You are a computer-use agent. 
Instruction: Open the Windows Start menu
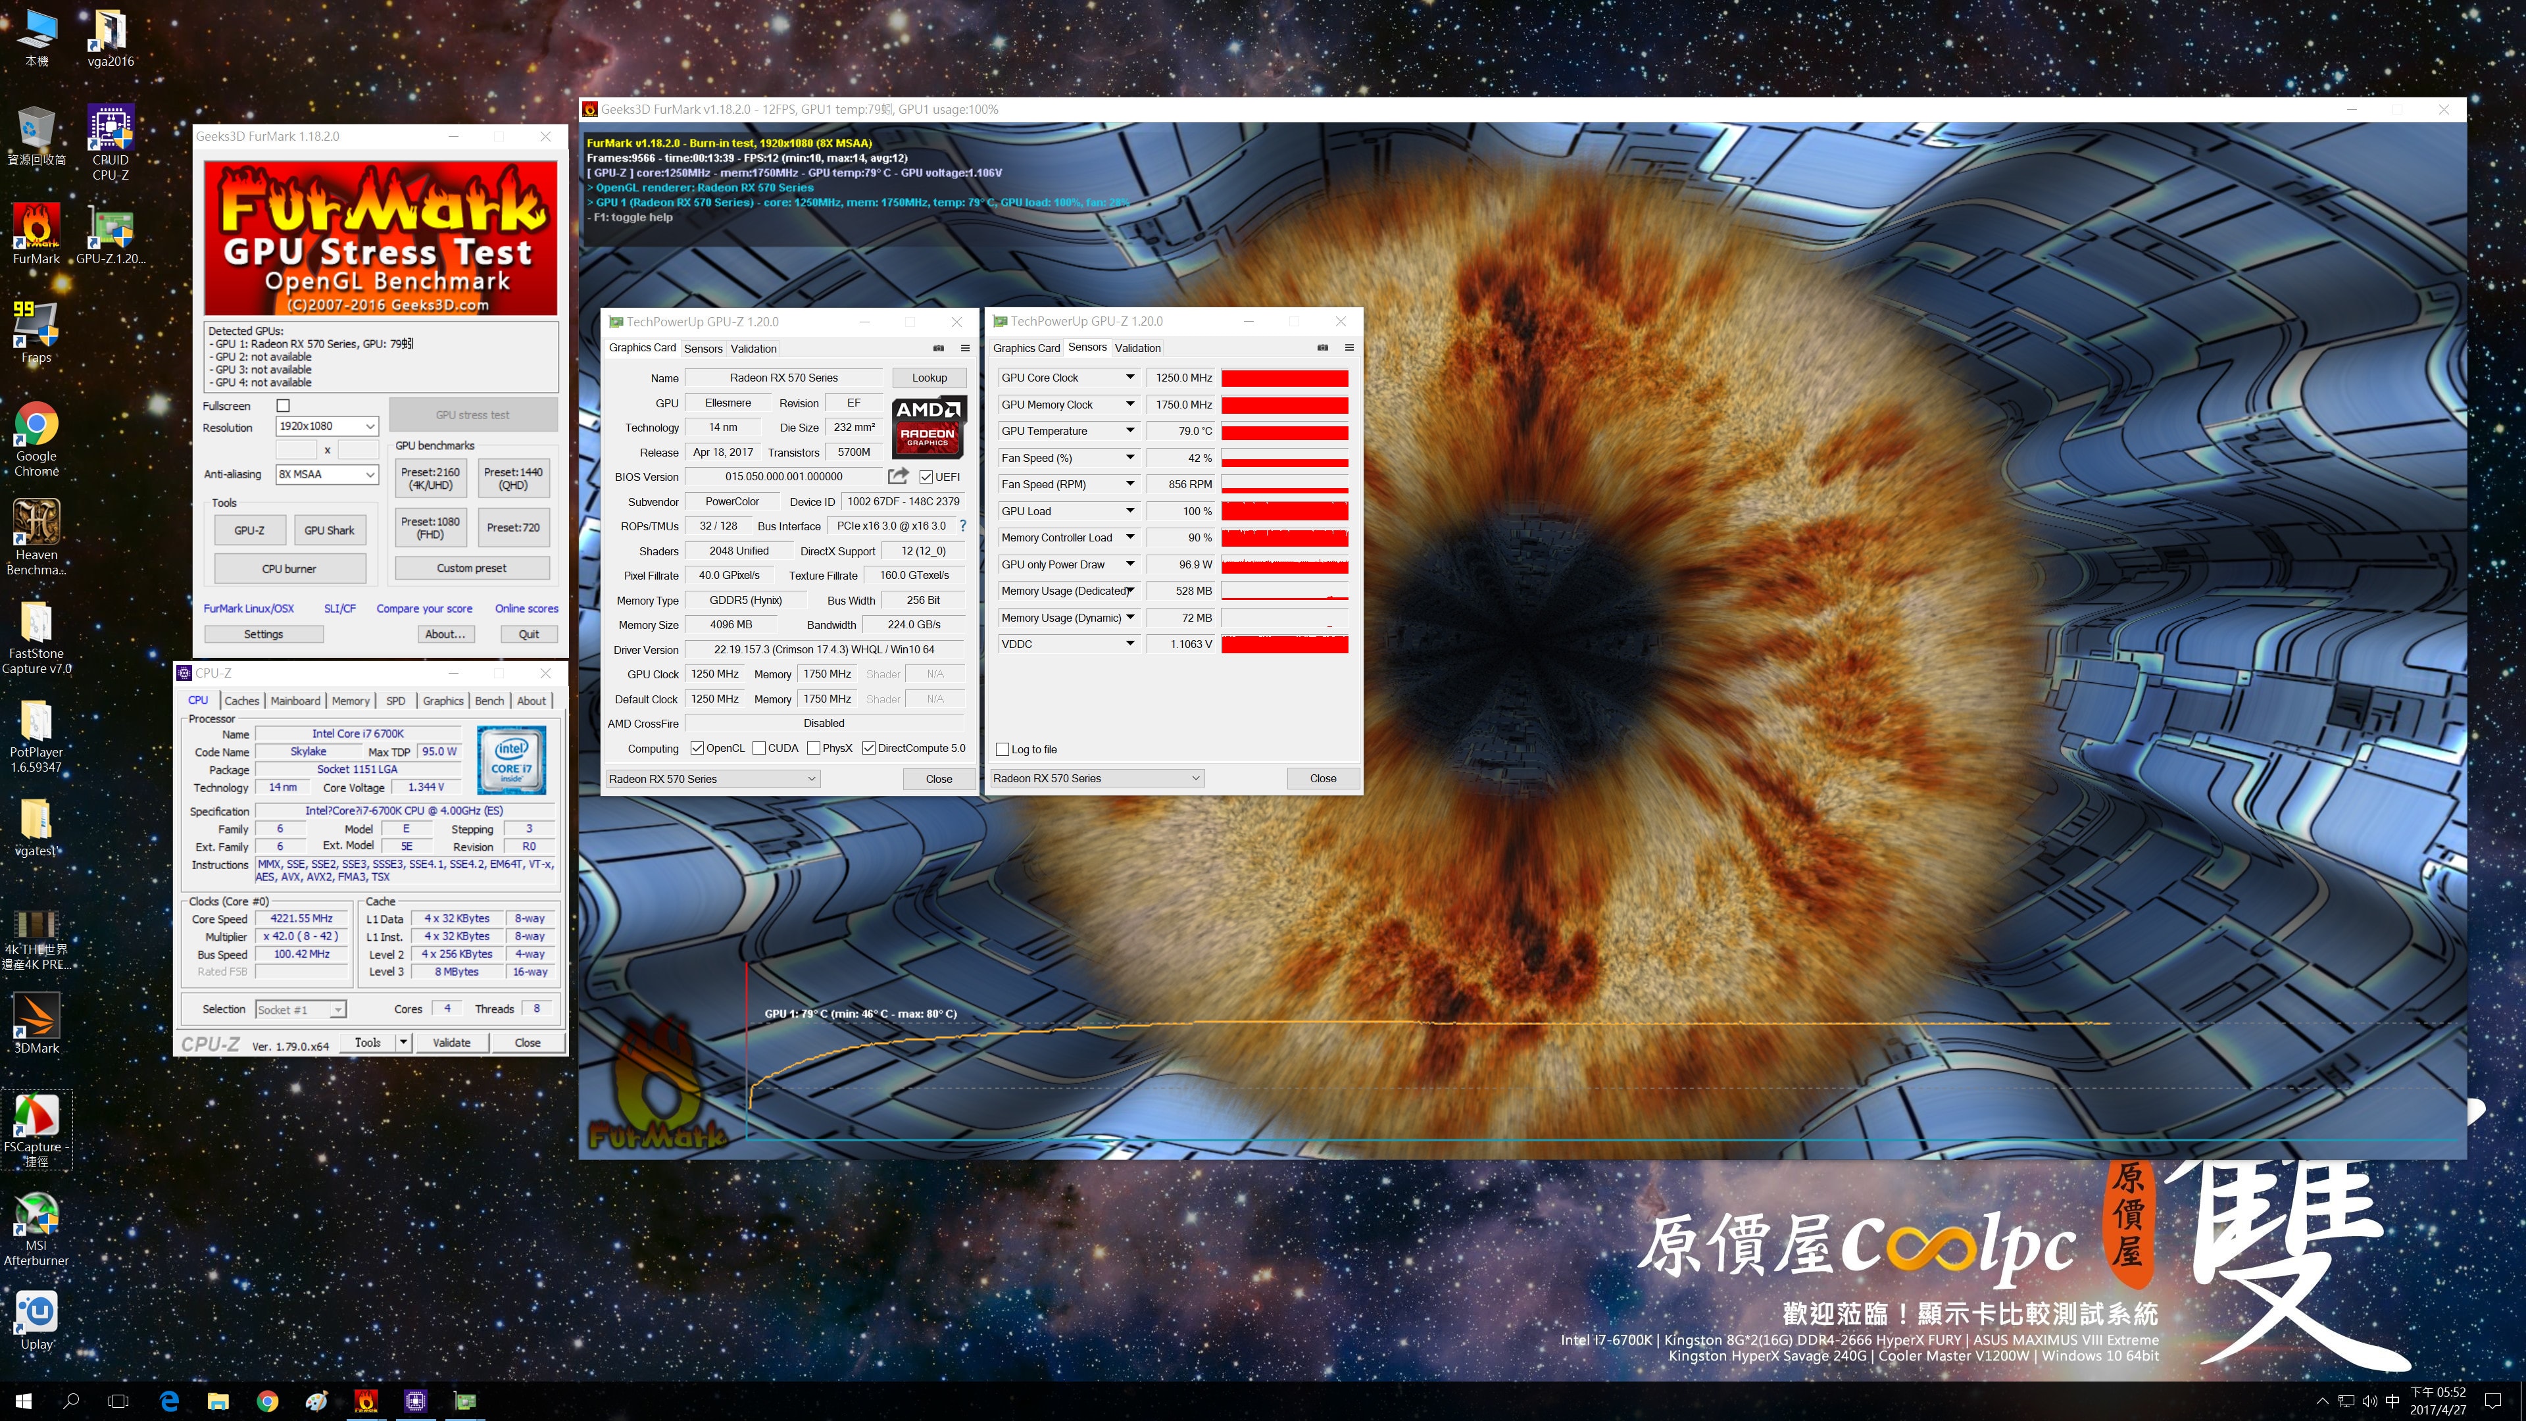coord(24,1401)
